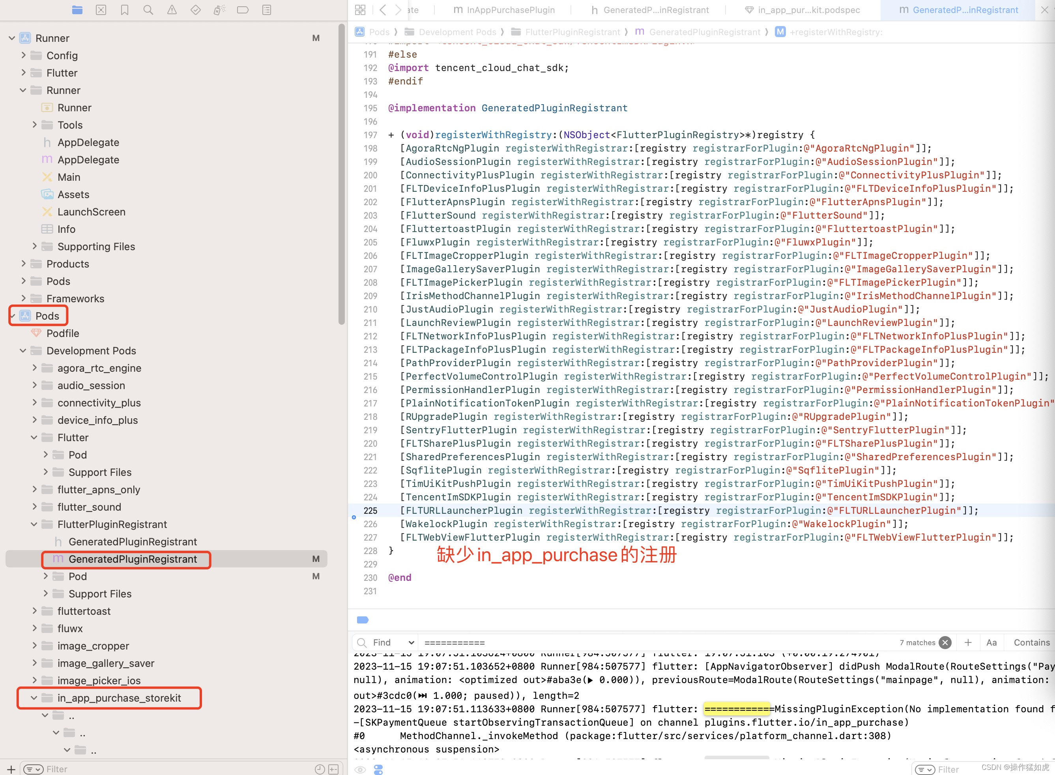
Task: Select GeneratedPluginRegistrant header file
Action: point(133,542)
